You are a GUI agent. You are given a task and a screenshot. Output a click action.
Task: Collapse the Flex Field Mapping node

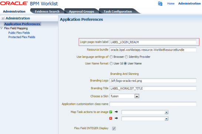(1, 28)
